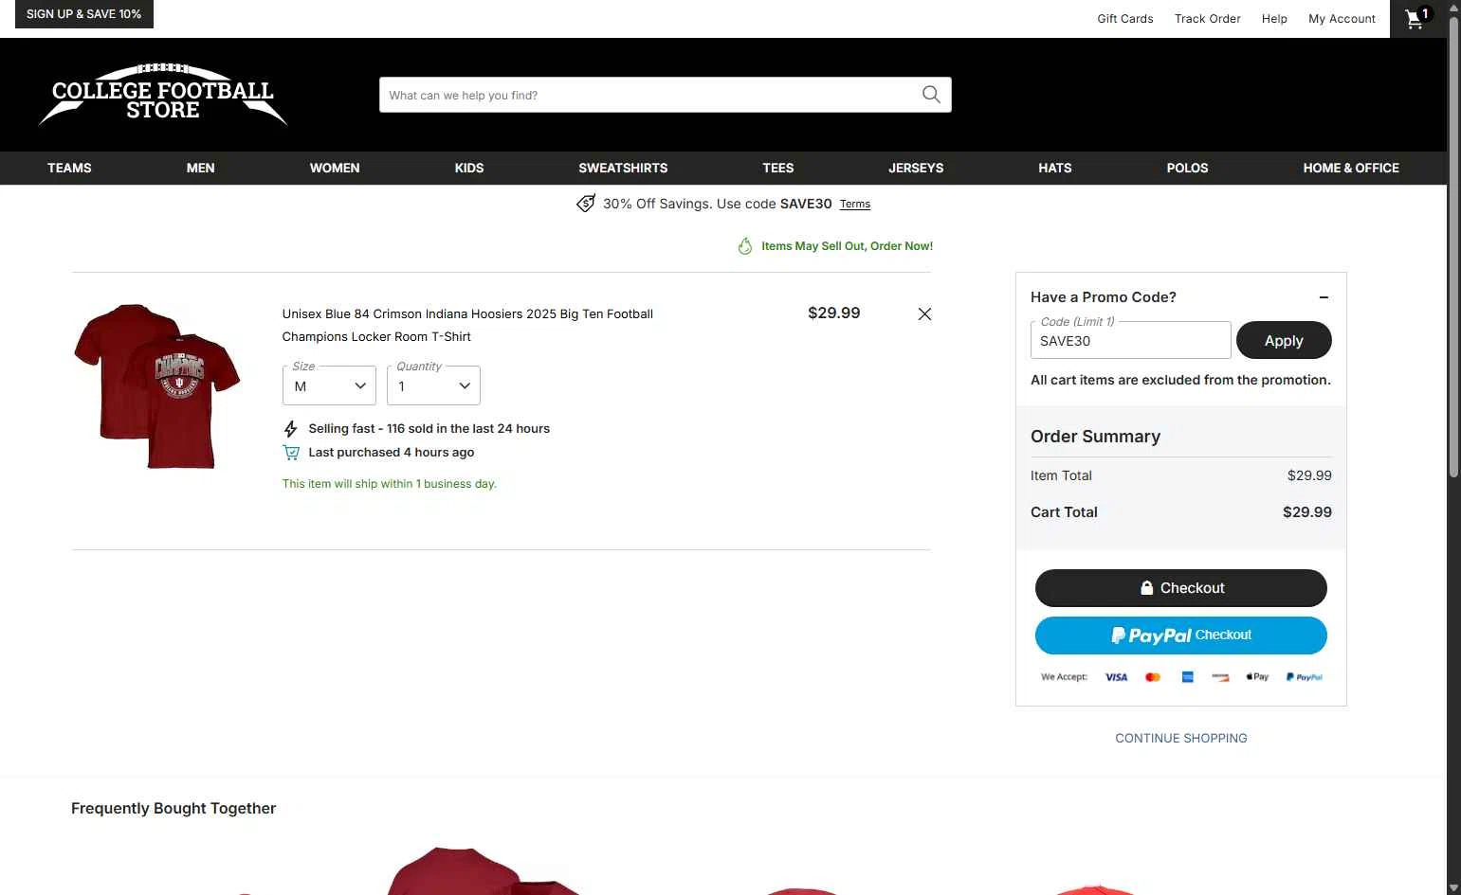Open the Size dropdown
1461x895 pixels.
pyautogui.click(x=329, y=385)
